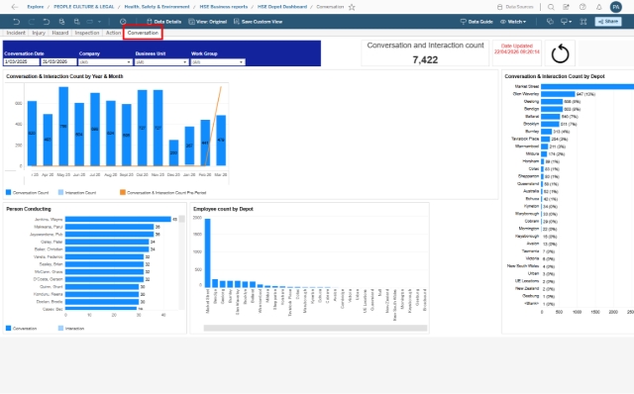Open Data Sources in header
This screenshot has height=394, width=634.
tap(515, 7)
